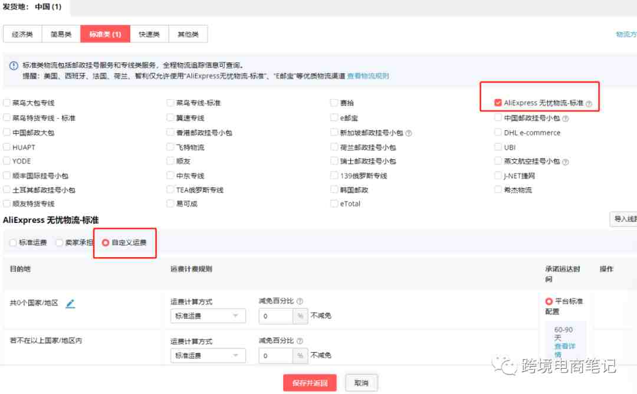Check the 荷兰邮政挂号小包 checkbox
This screenshot has width=637, height=394.
point(334,147)
